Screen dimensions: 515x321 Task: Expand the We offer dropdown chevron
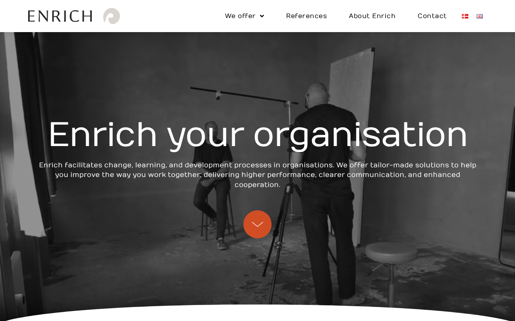262,16
